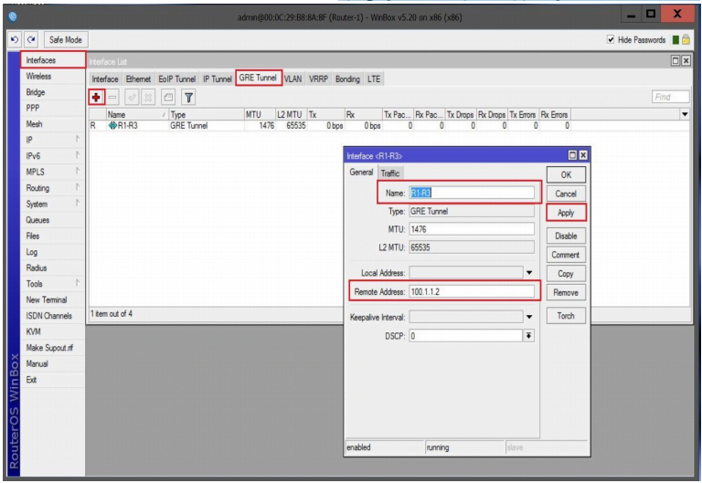
Task: Select Bridge in the left sidebar menu
Action: 37,92
